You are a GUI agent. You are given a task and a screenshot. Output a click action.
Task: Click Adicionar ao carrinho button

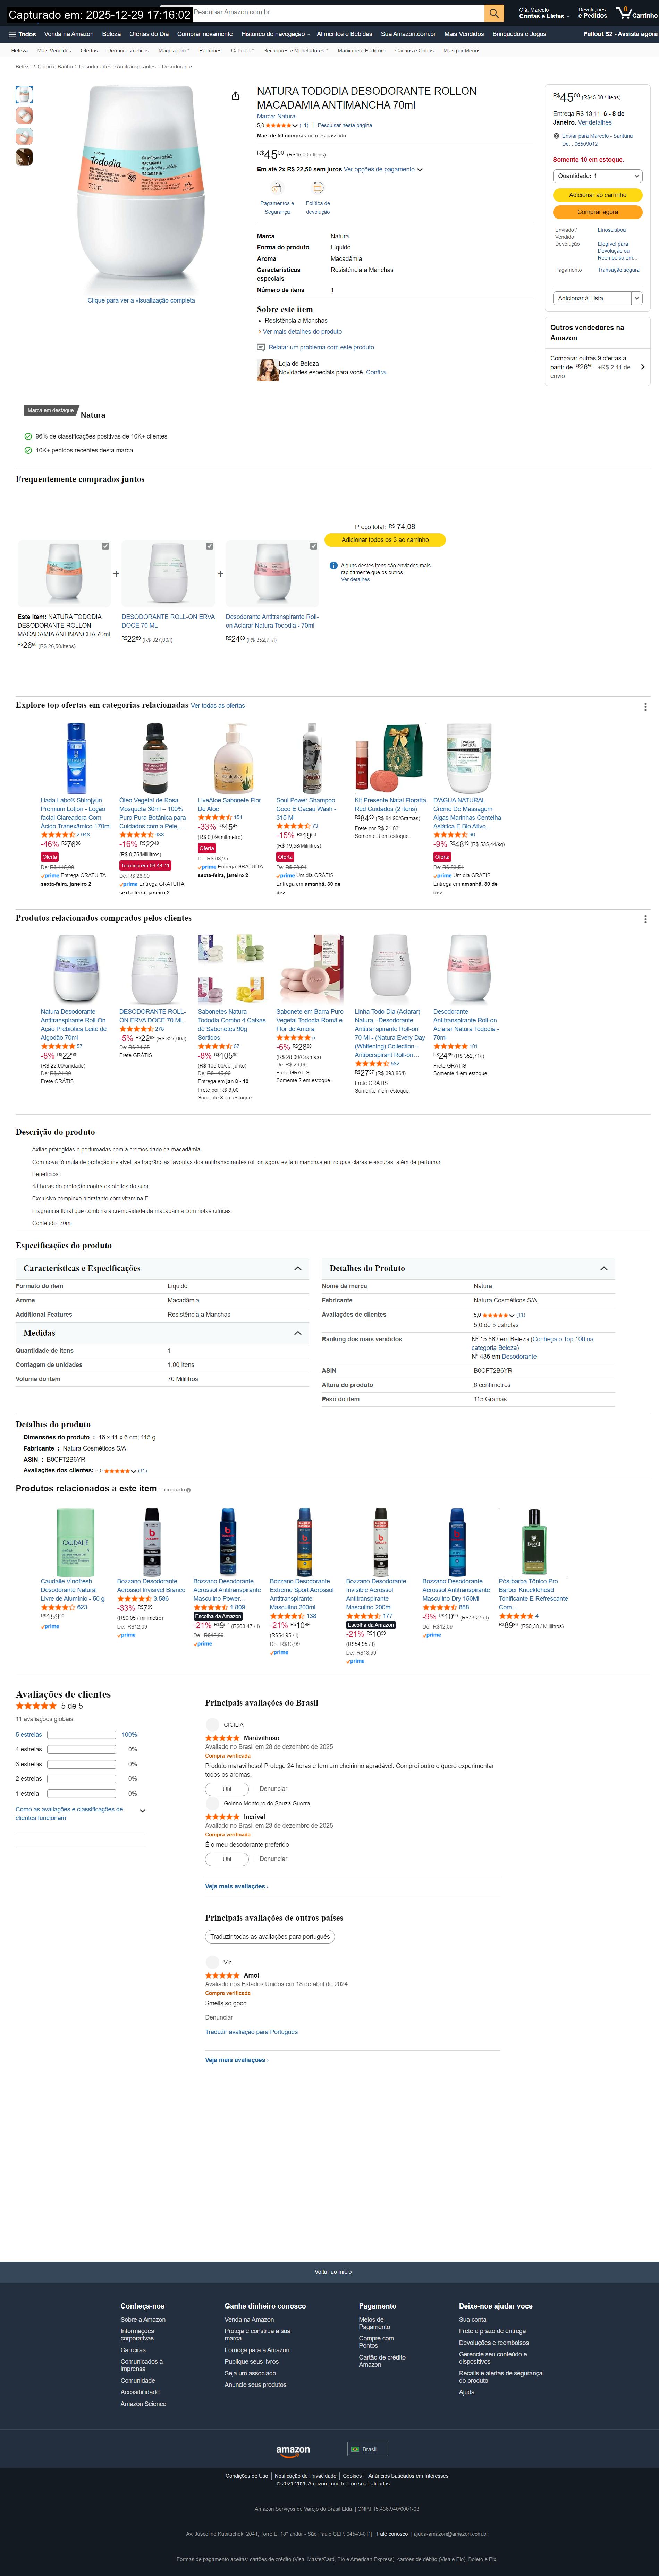tap(597, 195)
